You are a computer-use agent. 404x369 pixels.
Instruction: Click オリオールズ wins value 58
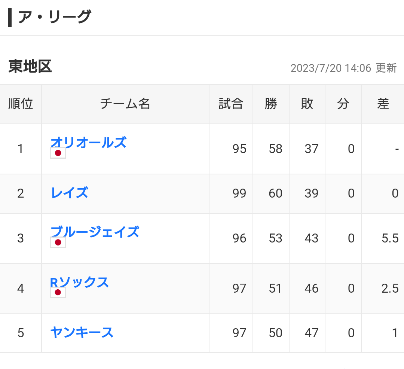tap(275, 149)
